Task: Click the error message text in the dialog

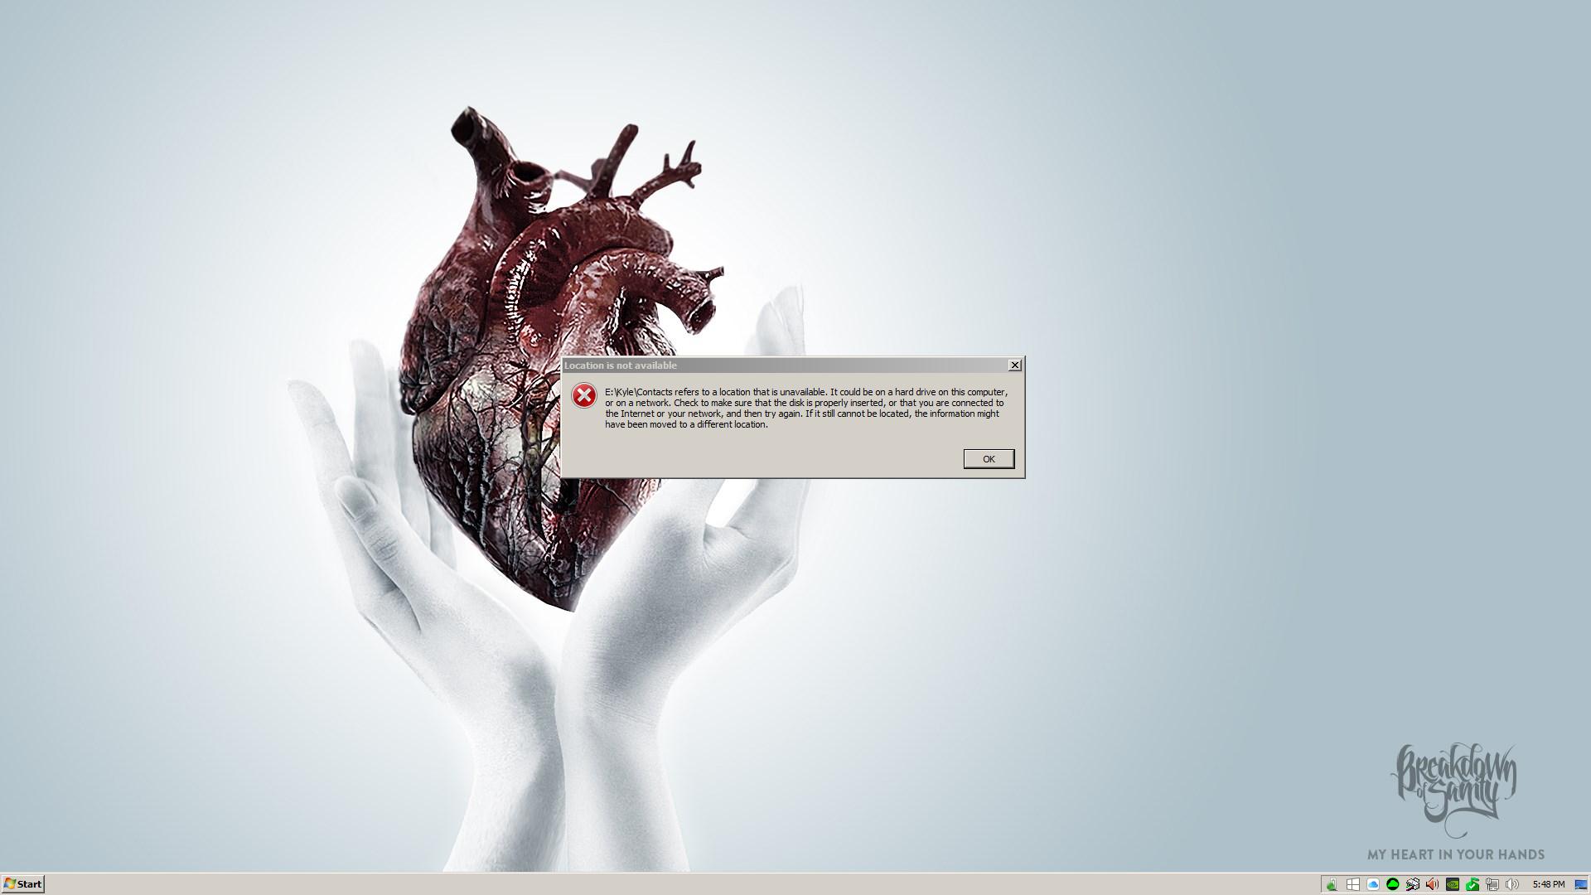Action: (806, 408)
